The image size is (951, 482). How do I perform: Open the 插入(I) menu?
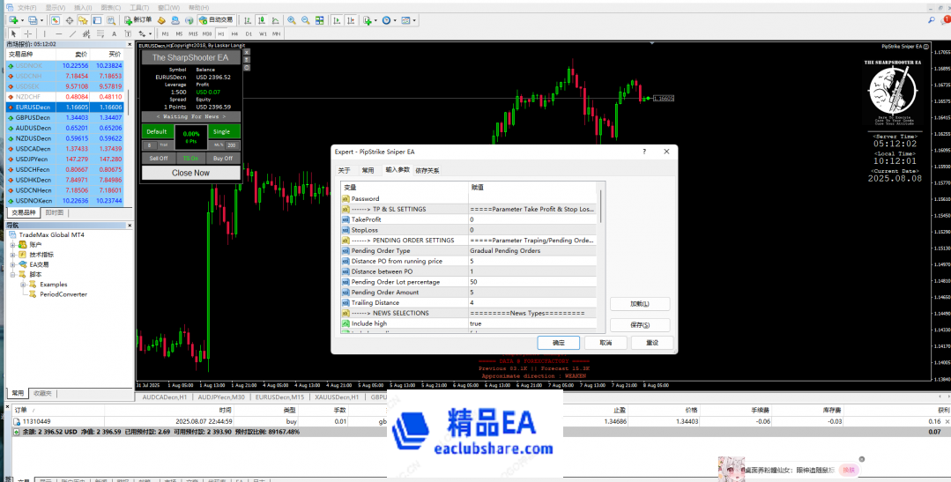pyautogui.click(x=83, y=8)
